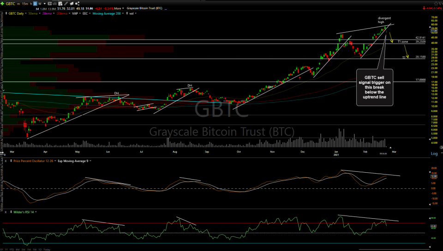Click the green plus add-symbol icon
The height and width of the screenshot is (251, 443).
[x=2, y=4]
